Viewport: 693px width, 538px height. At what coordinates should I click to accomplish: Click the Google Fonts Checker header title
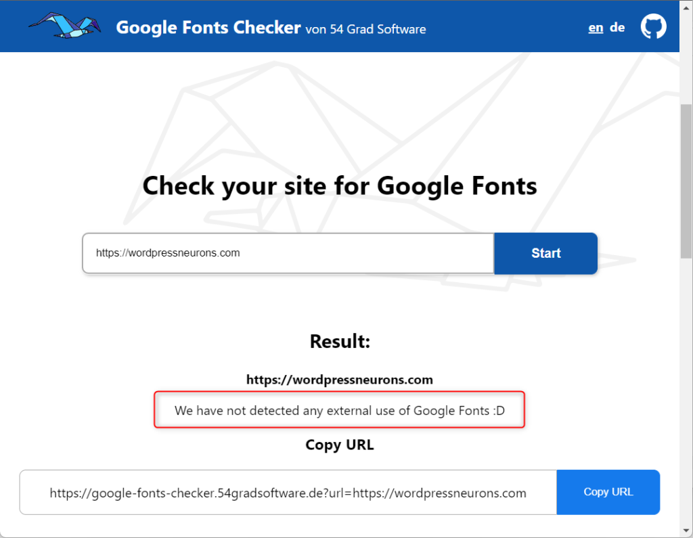tap(208, 28)
